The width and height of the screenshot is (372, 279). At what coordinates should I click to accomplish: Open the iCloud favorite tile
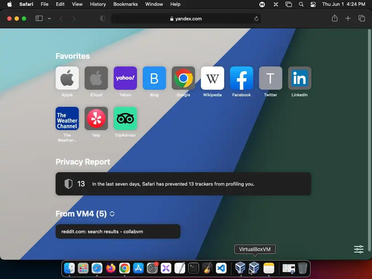tap(96, 78)
